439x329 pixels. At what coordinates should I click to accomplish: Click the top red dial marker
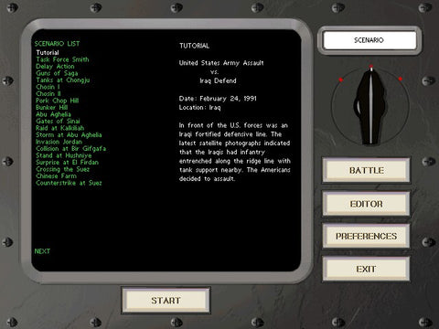[x=371, y=66]
